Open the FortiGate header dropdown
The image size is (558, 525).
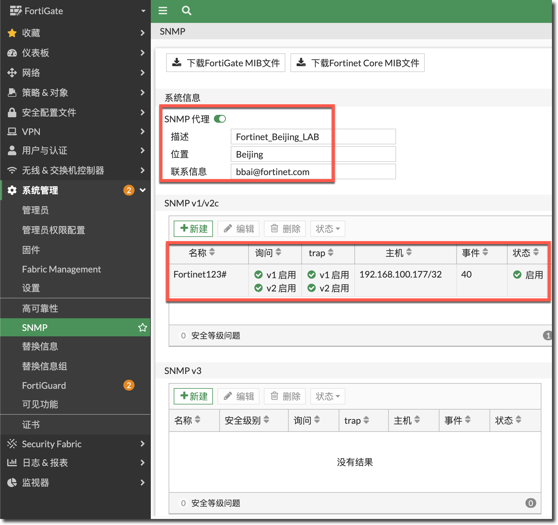click(143, 11)
